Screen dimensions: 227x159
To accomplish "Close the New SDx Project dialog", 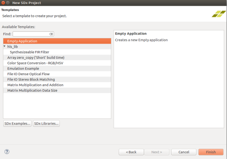I will tap(3, 3).
